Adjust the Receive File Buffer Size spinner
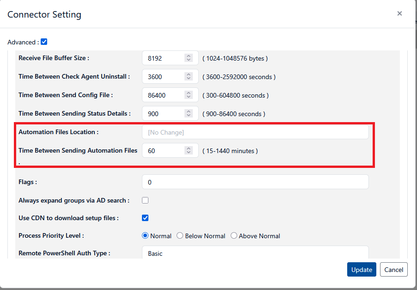The image size is (417, 290). point(189,58)
